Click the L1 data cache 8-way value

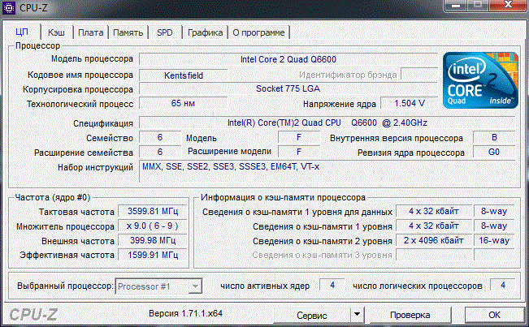[x=494, y=211]
